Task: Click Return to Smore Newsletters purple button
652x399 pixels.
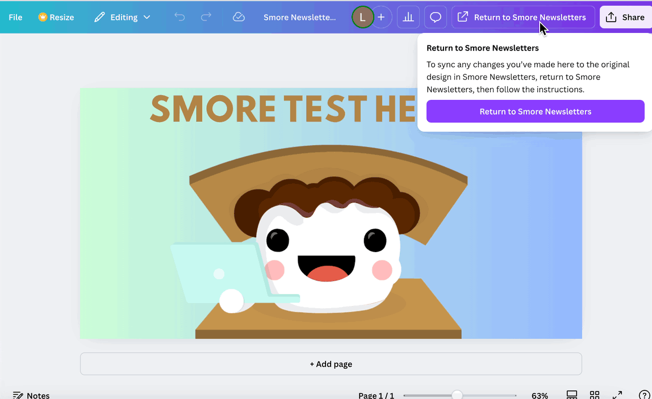Action: click(x=535, y=111)
